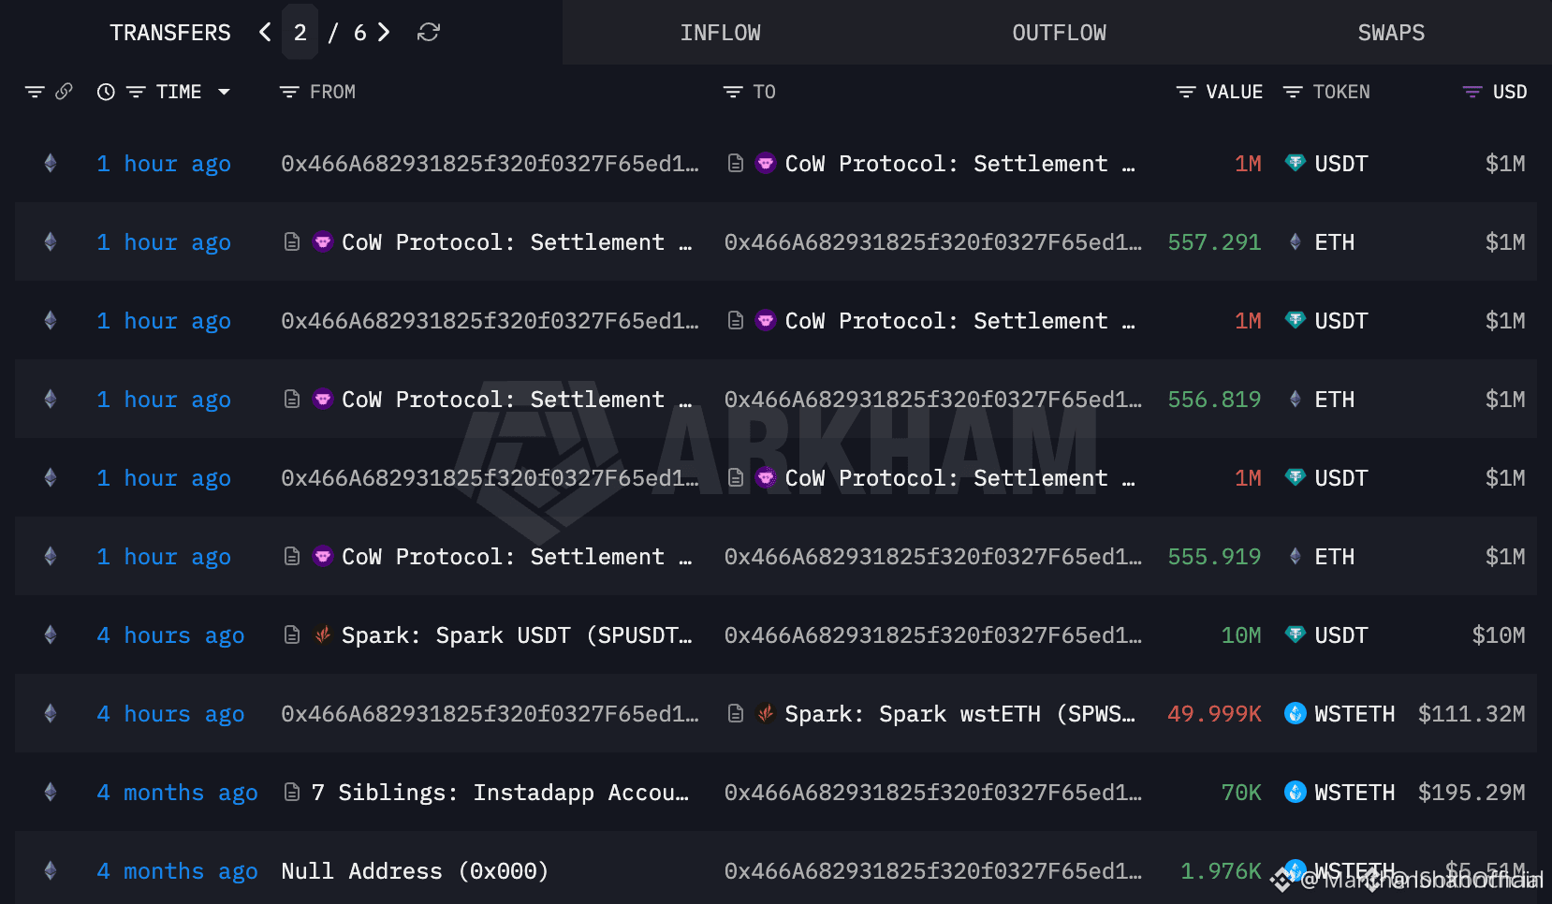Click the 556.819 ETH value
1552x904 pixels.
(1214, 400)
